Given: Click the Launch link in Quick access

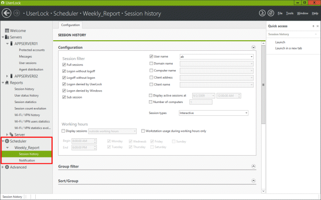Looking at the screenshot, I should pos(280,42).
